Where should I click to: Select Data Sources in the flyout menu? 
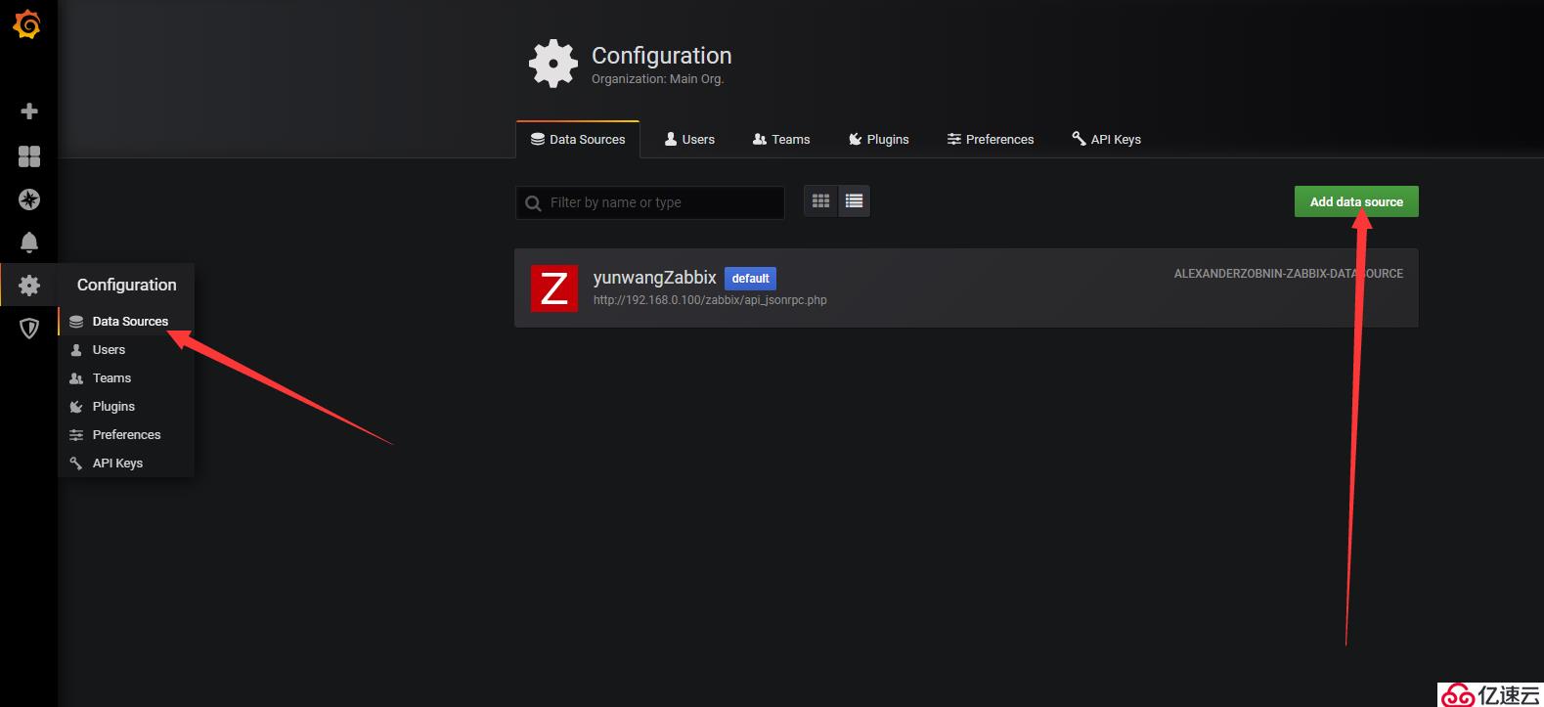pos(126,321)
